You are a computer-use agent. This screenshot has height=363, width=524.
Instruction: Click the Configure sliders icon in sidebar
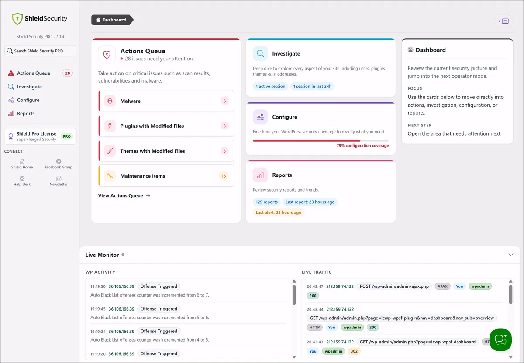click(x=11, y=100)
